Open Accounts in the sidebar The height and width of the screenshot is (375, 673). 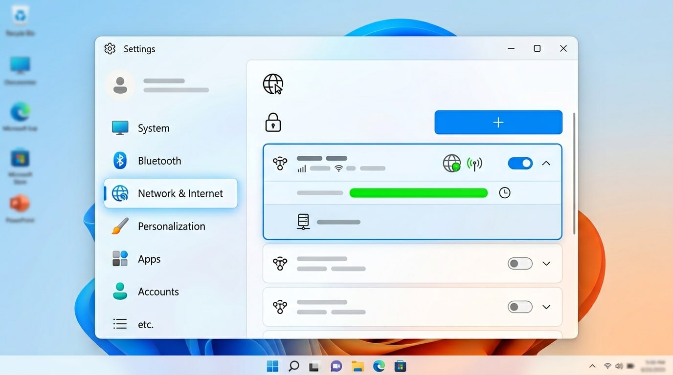[158, 292]
